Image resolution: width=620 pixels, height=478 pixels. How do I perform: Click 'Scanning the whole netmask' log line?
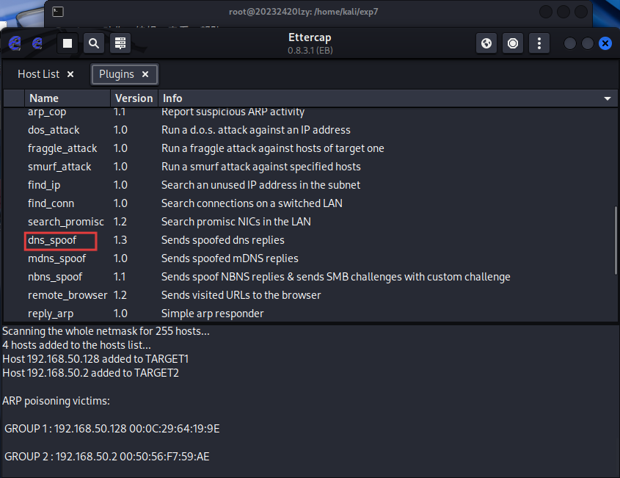[106, 331]
